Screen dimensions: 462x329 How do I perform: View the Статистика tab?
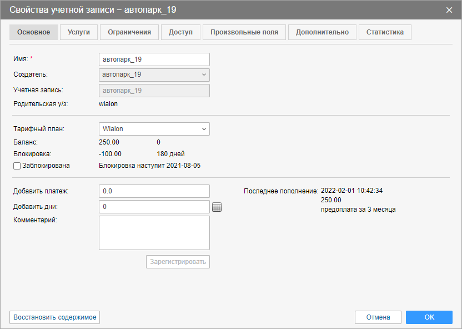coord(385,32)
